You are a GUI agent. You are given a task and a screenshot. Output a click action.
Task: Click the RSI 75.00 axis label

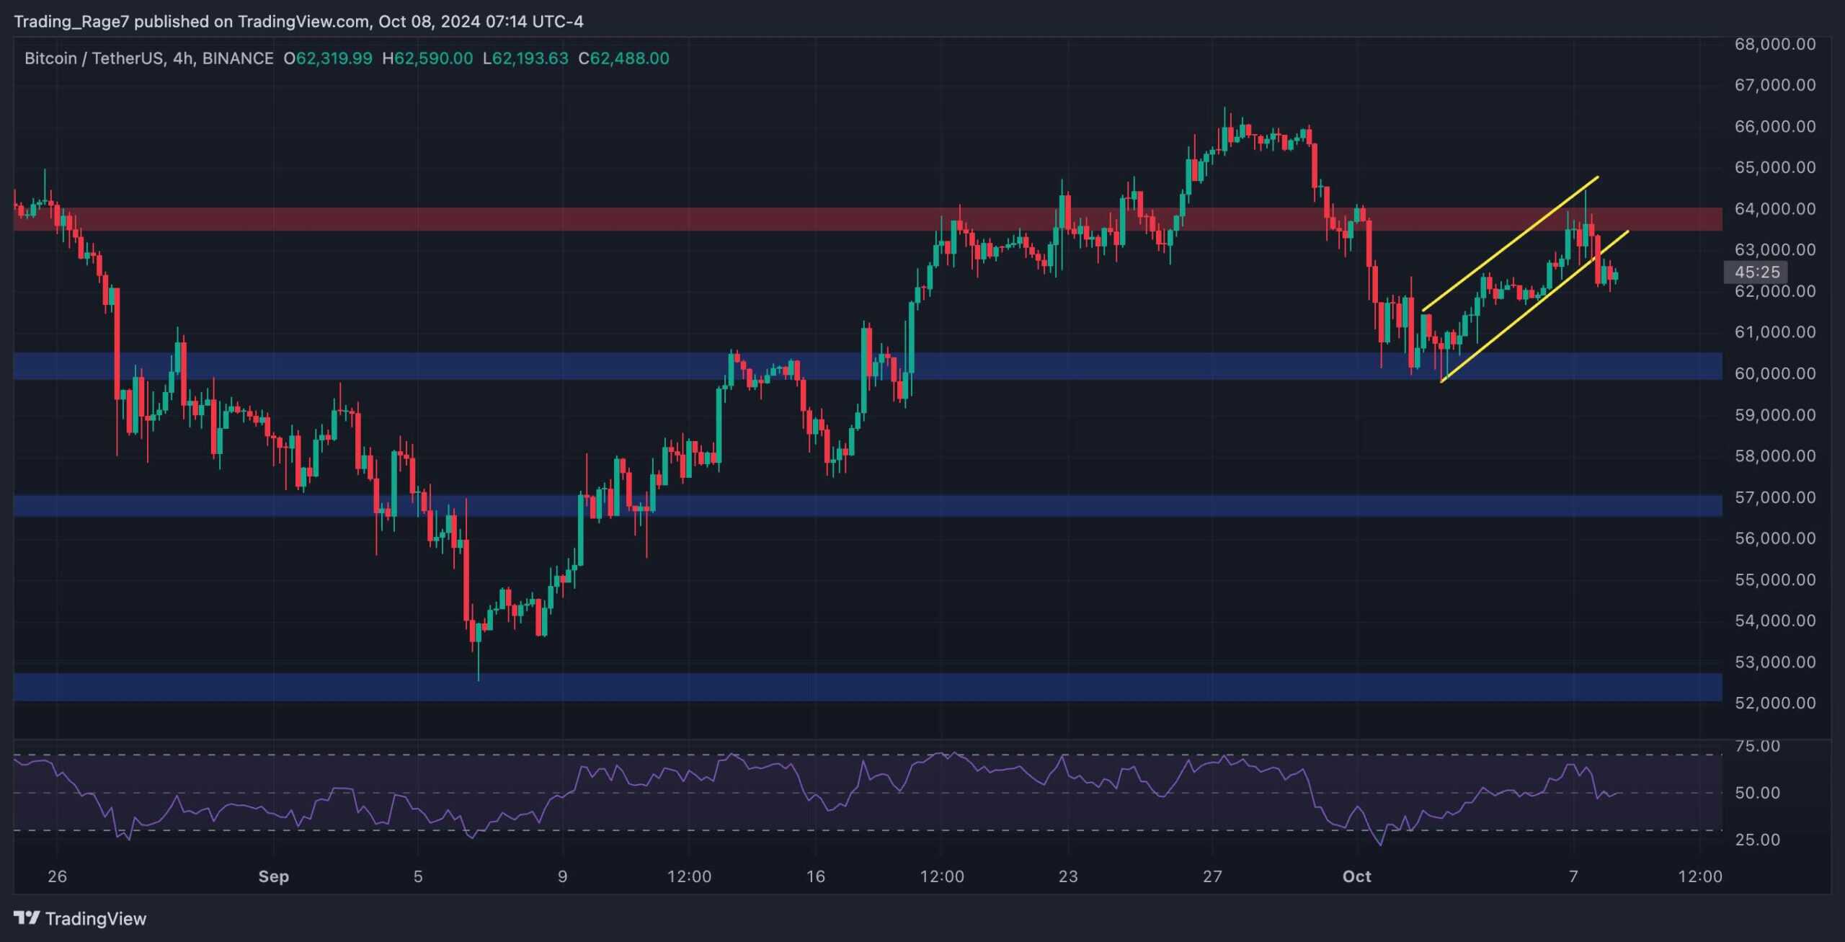coord(1757,746)
